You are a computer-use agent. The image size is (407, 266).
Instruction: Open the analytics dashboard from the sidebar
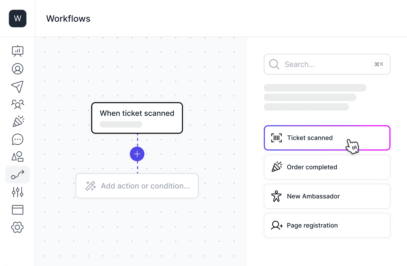pyautogui.click(x=18, y=51)
